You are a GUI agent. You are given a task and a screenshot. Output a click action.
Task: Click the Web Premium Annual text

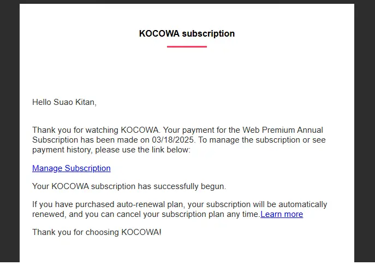283,130
